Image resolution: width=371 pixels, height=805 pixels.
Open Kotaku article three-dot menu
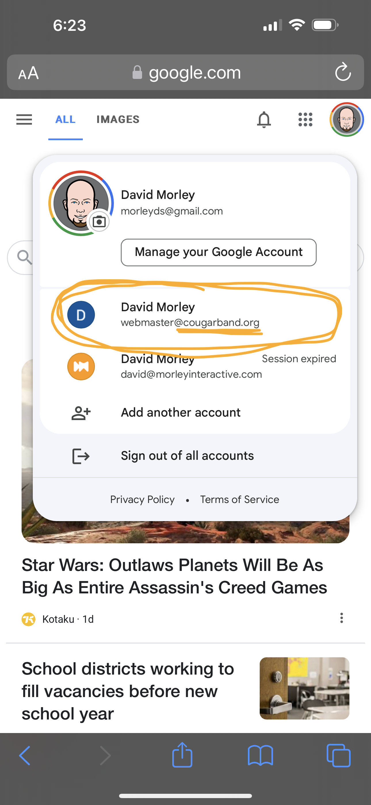[342, 618]
